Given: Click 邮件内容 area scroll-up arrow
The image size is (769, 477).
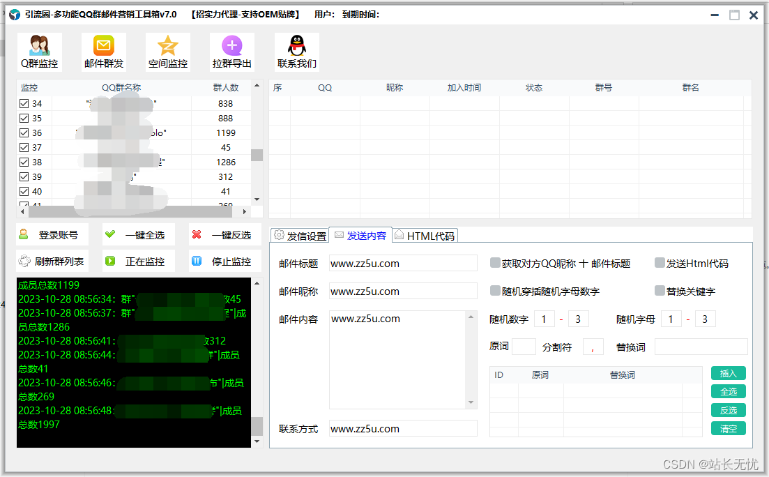Looking at the screenshot, I should pos(471,317).
